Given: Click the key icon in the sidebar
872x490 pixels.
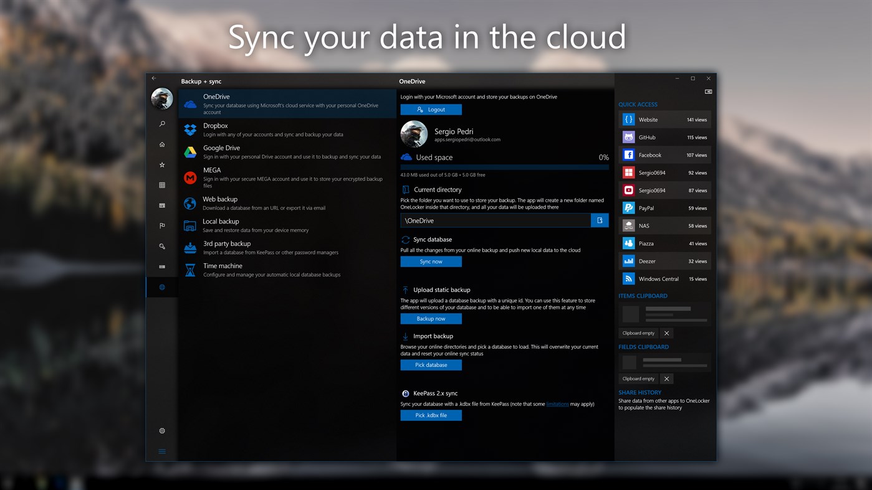Looking at the screenshot, I should pos(162,247).
